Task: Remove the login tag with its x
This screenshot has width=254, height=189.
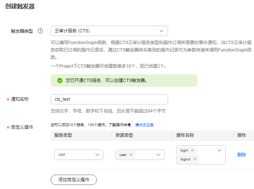Action: [192, 150]
